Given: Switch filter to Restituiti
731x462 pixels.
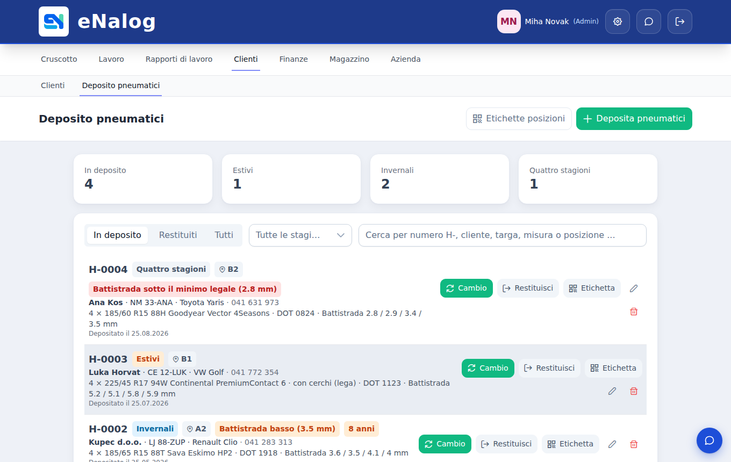Looking at the screenshot, I should (x=178, y=235).
